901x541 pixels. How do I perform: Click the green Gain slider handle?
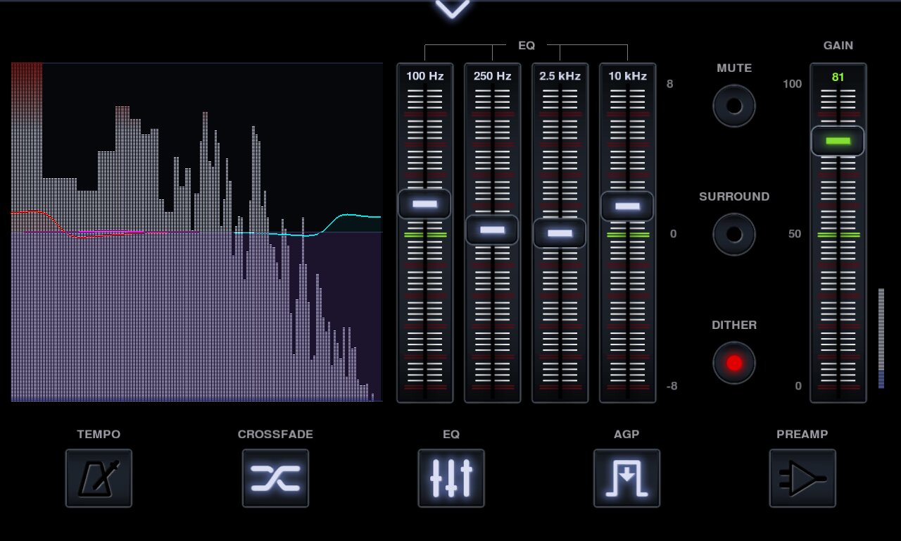click(x=838, y=141)
